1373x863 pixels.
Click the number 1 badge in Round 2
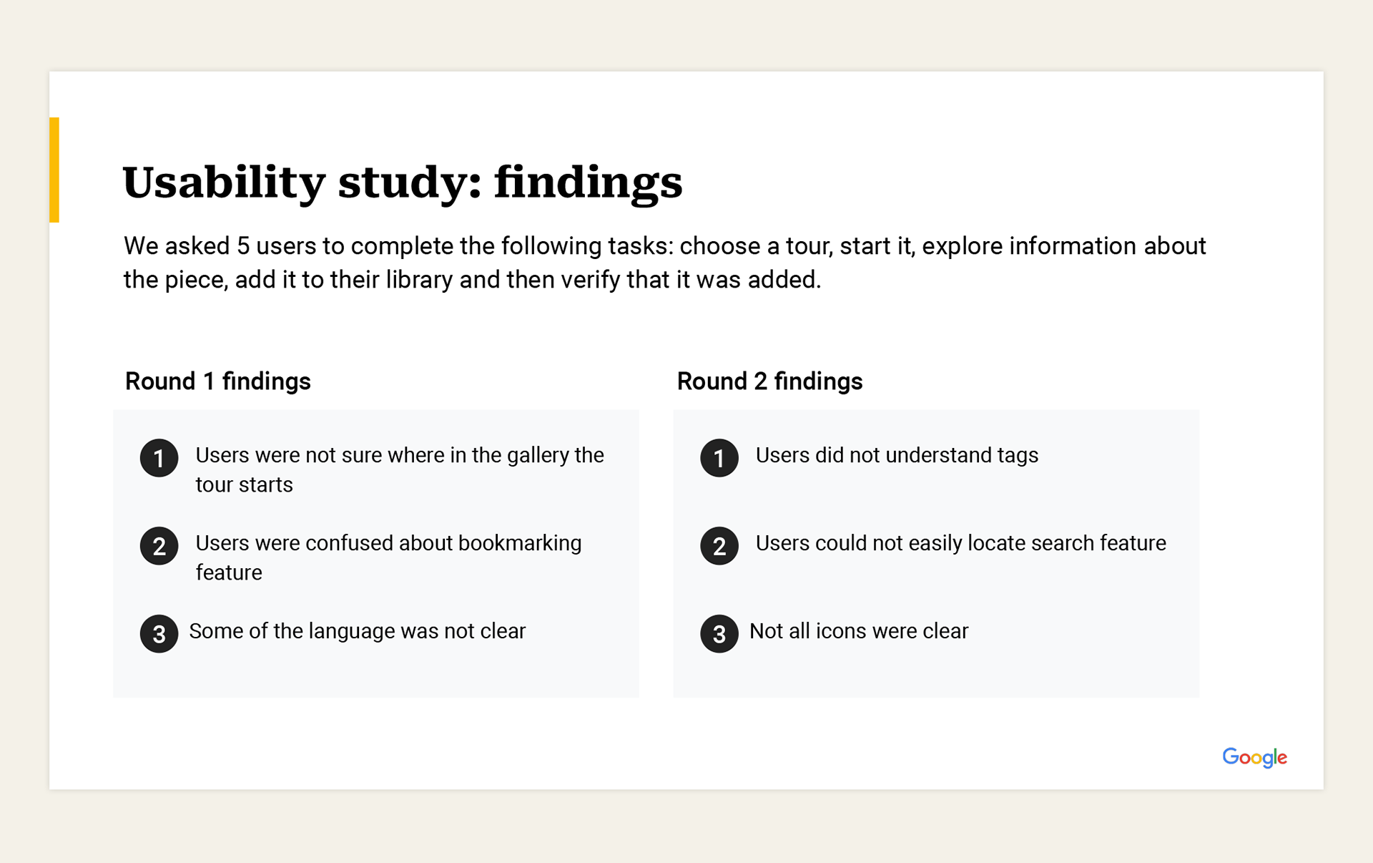pyautogui.click(x=719, y=458)
